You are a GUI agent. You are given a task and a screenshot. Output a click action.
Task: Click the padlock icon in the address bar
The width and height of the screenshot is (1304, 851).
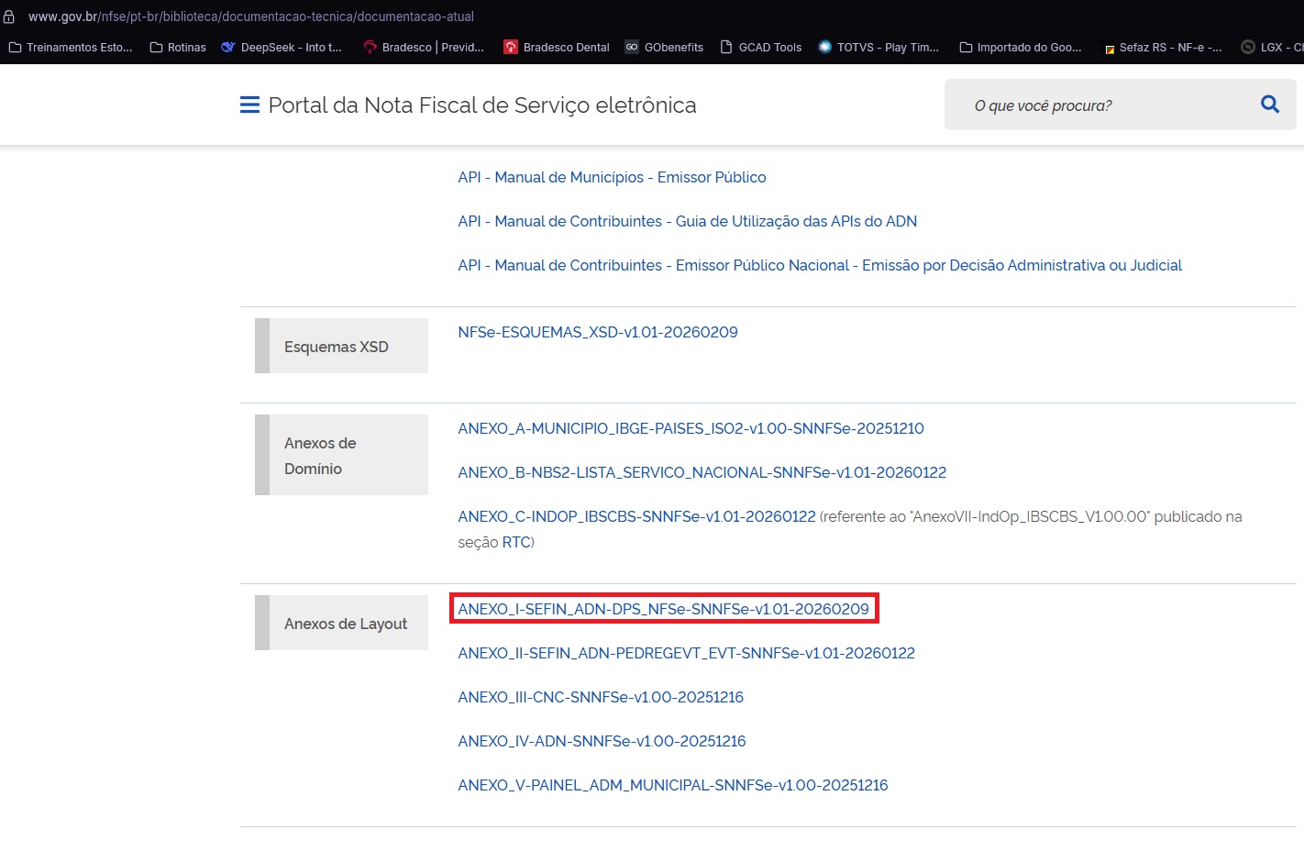pos(9,17)
